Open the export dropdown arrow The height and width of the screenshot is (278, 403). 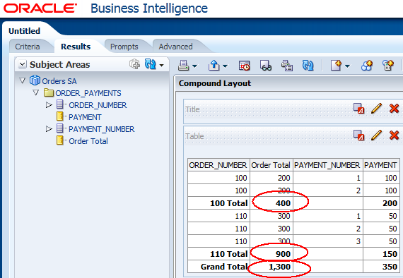pos(225,66)
